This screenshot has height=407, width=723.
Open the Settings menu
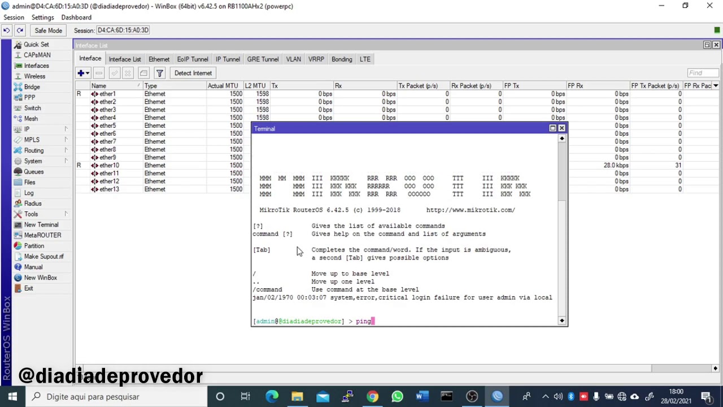(42, 18)
